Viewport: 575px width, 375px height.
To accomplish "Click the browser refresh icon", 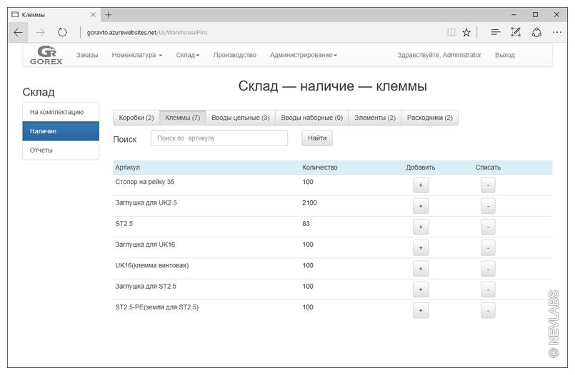I will (62, 32).
